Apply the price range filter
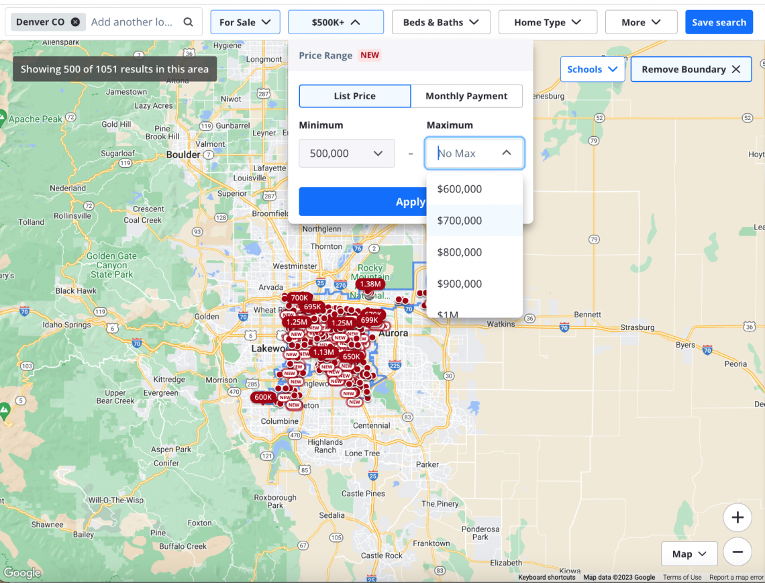Viewport: 765px width, 583px height. (x=362, y=201)
